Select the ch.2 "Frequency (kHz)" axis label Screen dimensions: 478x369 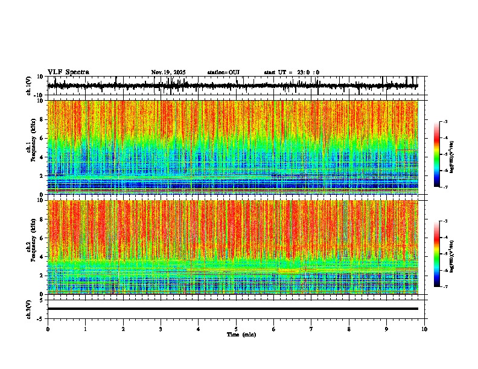click(34, 240)
